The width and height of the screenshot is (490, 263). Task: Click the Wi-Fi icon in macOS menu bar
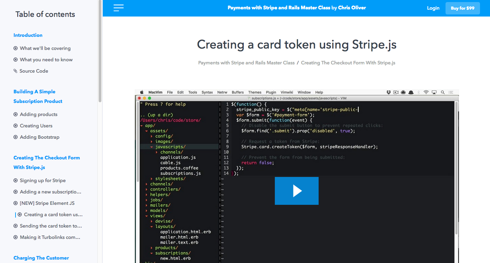(x=426, y=92)
